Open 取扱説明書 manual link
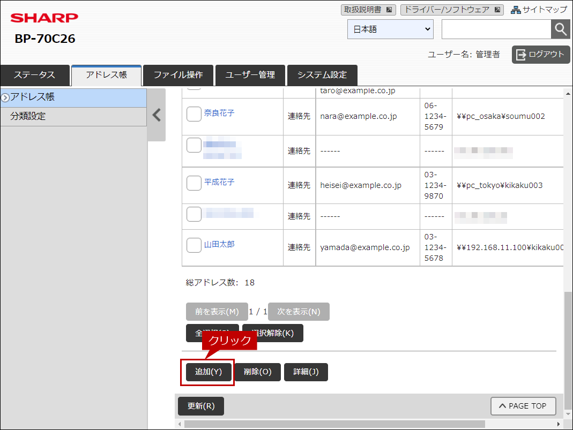The image size is (573, 430). point(368,10)
